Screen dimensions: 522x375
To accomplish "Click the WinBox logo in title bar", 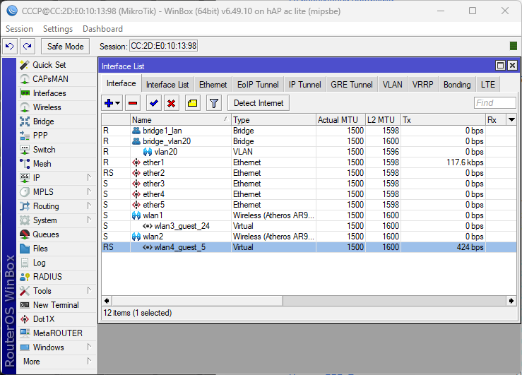I will 11,11.
